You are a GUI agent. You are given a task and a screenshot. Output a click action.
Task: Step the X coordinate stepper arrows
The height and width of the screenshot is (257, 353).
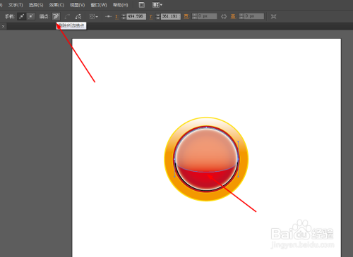pos(124,16)
